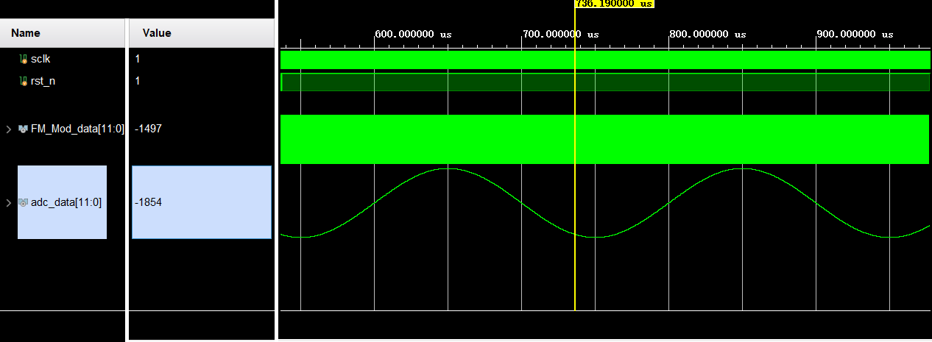Screen dimensions: 932x342
Task: Click the rst_n signal icon
Action: coord(24,81)
